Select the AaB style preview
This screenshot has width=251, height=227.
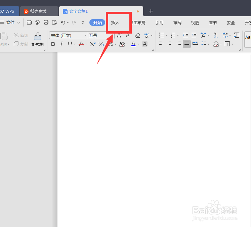click(x=248, y=39)
